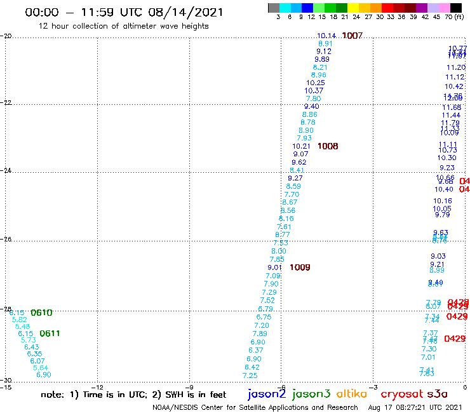This screenshot has width=470, height=413.
Task: Click the NOAA/NESDIS credit line
Action: point(255,408)
